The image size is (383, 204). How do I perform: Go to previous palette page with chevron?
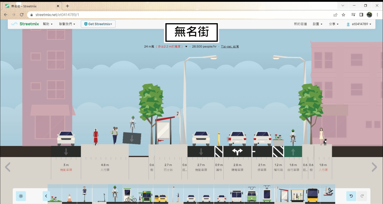(46, 196)
